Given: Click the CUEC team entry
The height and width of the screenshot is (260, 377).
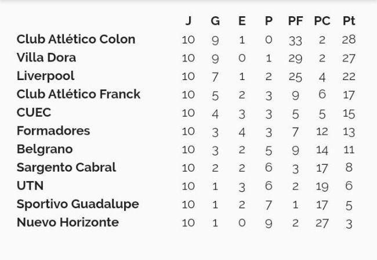Looking at the screenshot, I should click(x=34, y=113).
